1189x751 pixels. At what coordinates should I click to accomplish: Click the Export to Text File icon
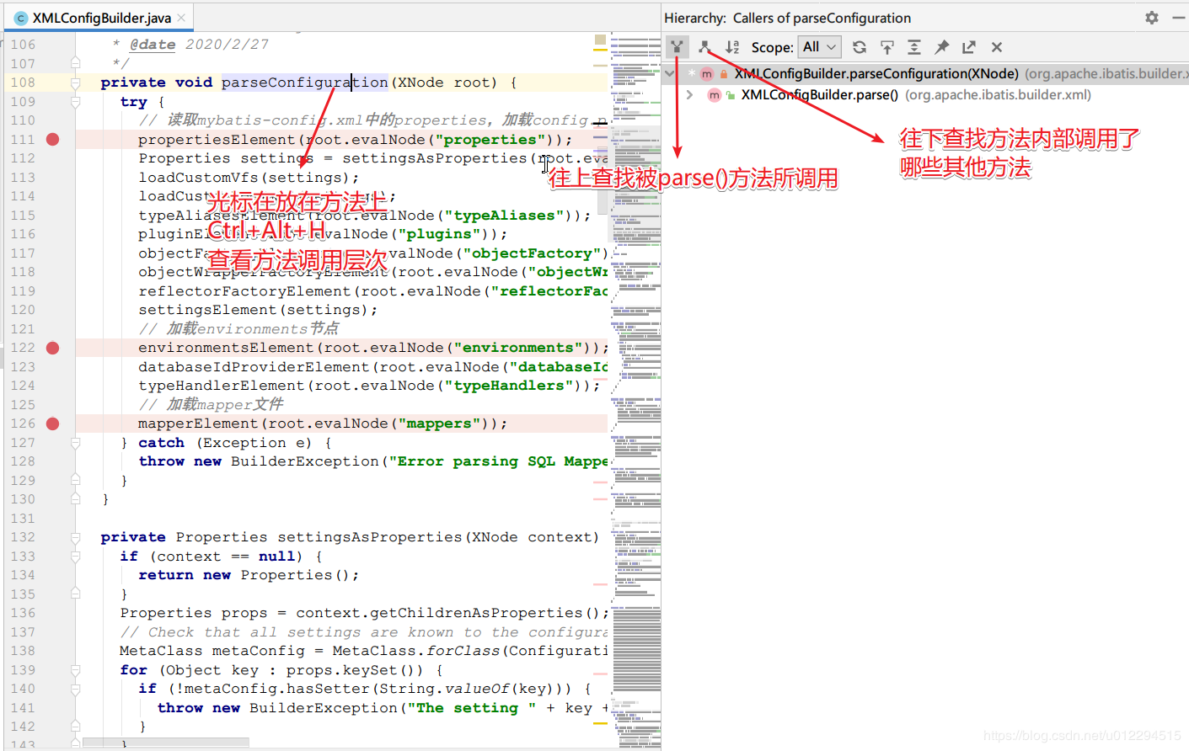tap(969, 47)
